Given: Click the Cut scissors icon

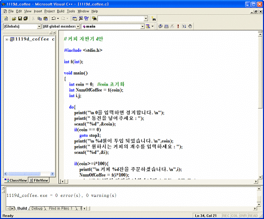Looking at the screenshot, I should (x=34, y=19).
